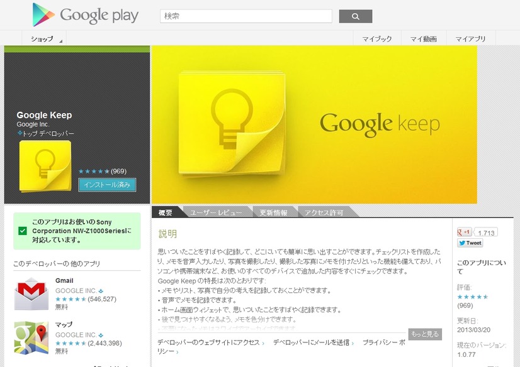Click verified badge next to マップ developer
The height and width of the screenshot is (367, 520).
pos(101,335)
